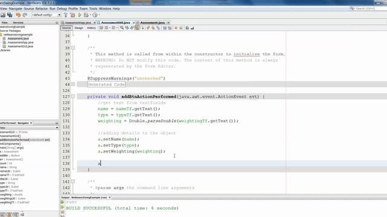The height and width of the screenshot is (217, 387).
Task: Switch to the Assessment.java editor tab
Action: 152,23
